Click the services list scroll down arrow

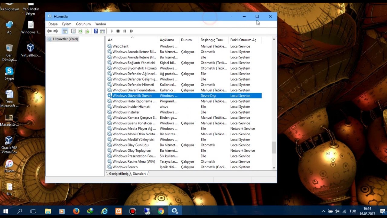(x=274, y=168)
